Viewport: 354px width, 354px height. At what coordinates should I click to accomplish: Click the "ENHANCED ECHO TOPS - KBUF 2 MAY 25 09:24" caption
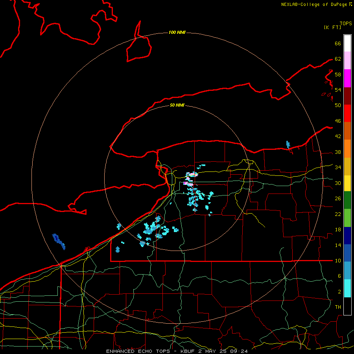pos(177,351)
